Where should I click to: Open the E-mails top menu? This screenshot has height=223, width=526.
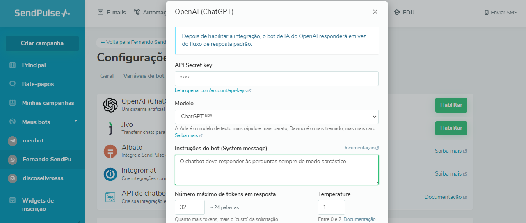[112, 12]
